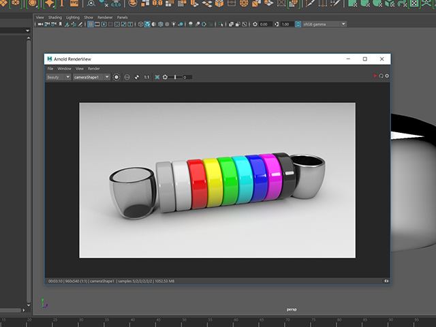Toggle textured display icon in viewport toolbar
Image resolution: width=436 pixels, height=327 pixels.
(167, 25)
